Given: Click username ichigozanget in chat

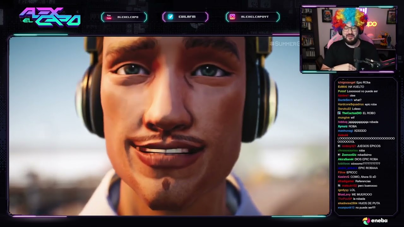Looking at the screenshot, I should (347, 82).
